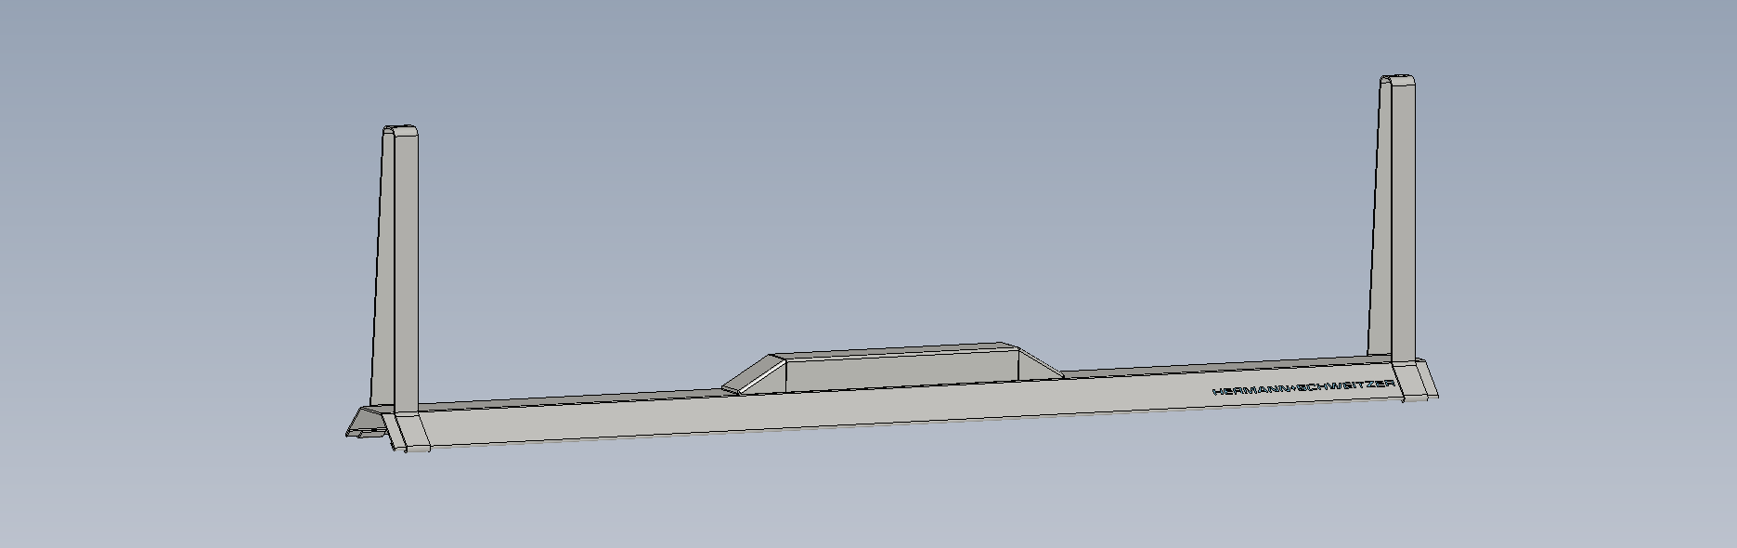Click beam top surface right of center block
Image resolution: width=1737 pixels, height=548 pixels.
[1207, 366]
